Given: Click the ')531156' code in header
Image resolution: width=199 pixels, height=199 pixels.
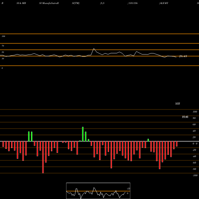Looking at the screenshot, I should [133, 3].
